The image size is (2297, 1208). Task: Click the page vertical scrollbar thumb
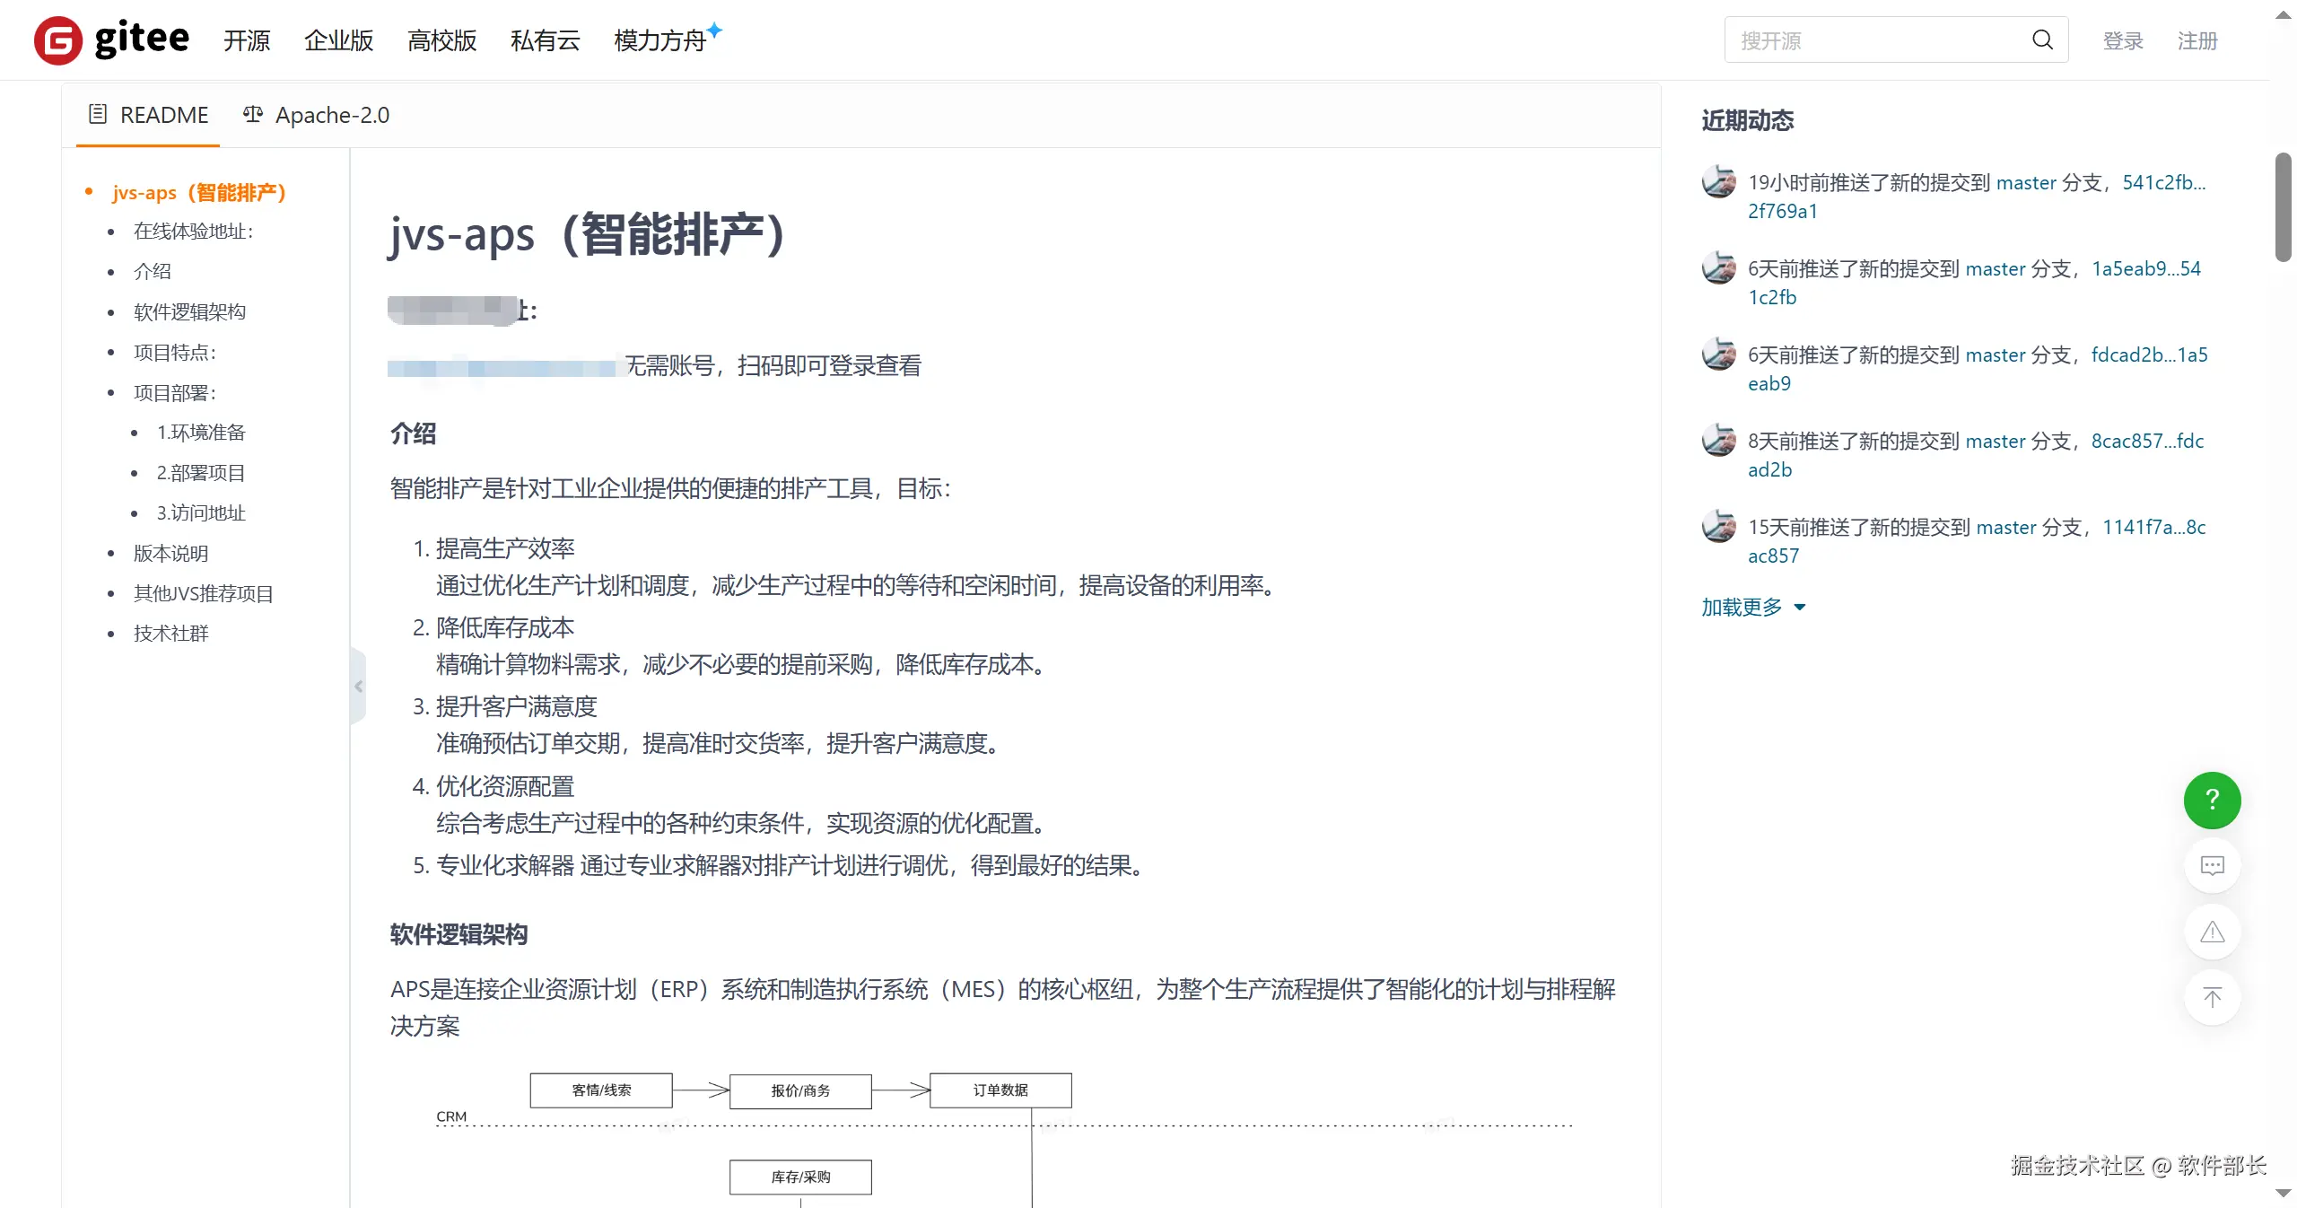pyautogui.click(x=2283, y=206)
